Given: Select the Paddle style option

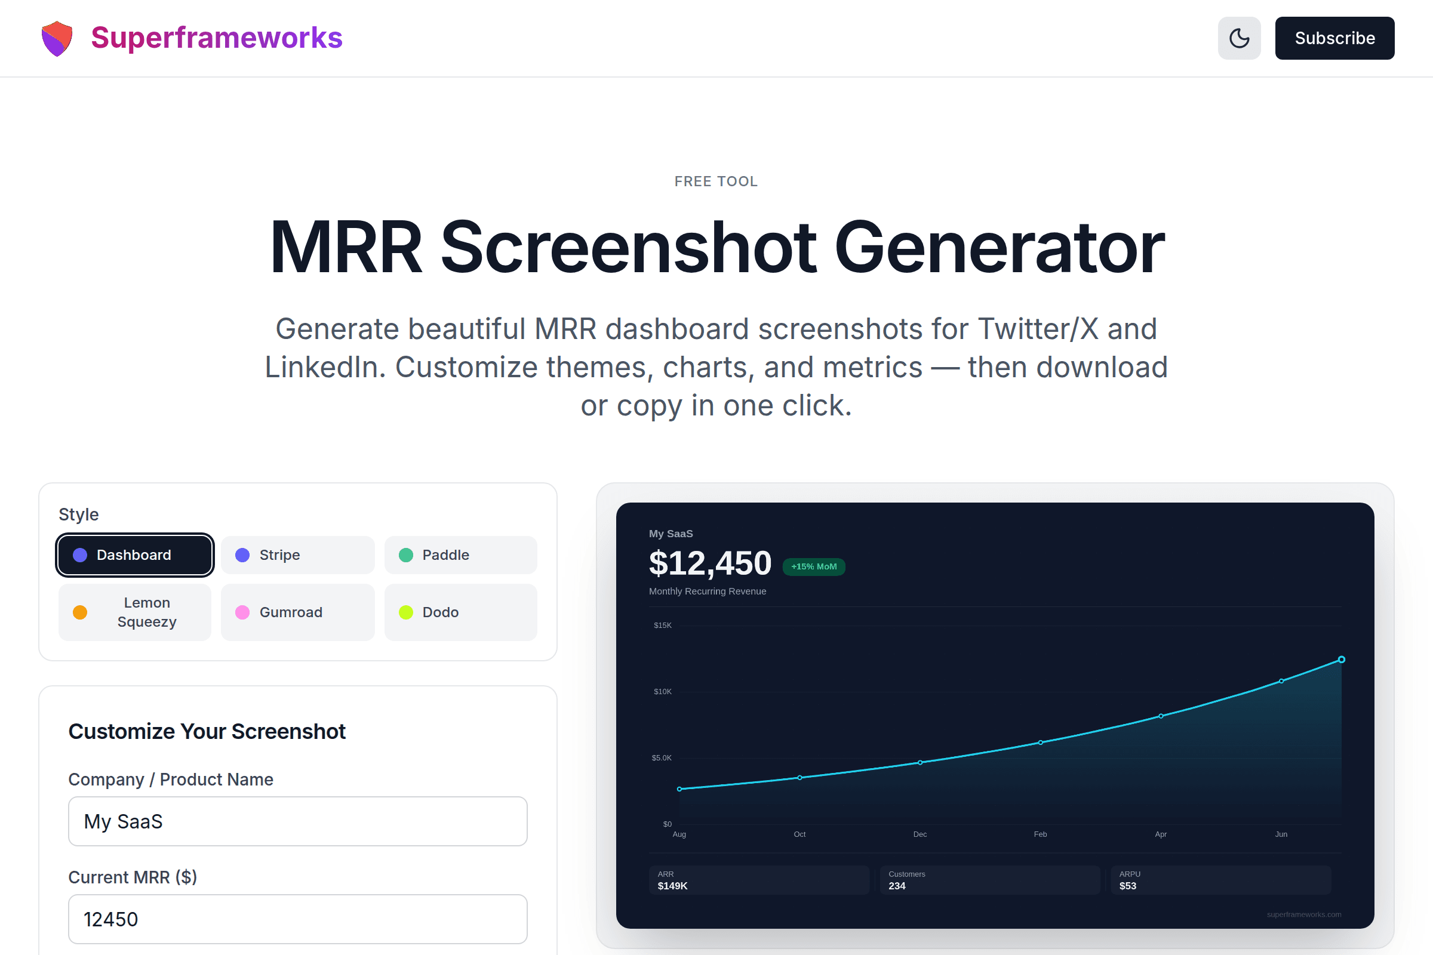Looking at the screenshot, I should (460, 555).
